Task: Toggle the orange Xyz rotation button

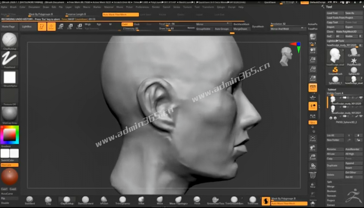Action: tap(313, 122)
